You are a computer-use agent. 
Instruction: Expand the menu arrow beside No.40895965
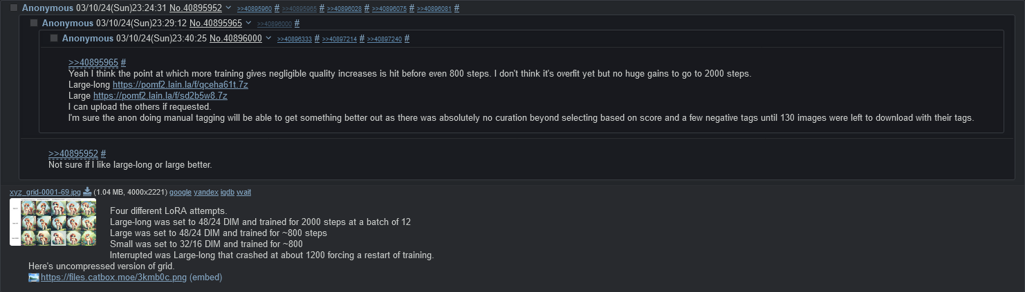[x=249, y=23]
